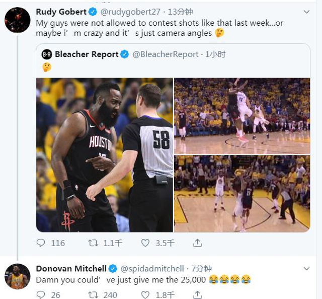Open the 13分钟 timestamp on Gobert's tweet
322x299 pixels.
click(181, 12)
